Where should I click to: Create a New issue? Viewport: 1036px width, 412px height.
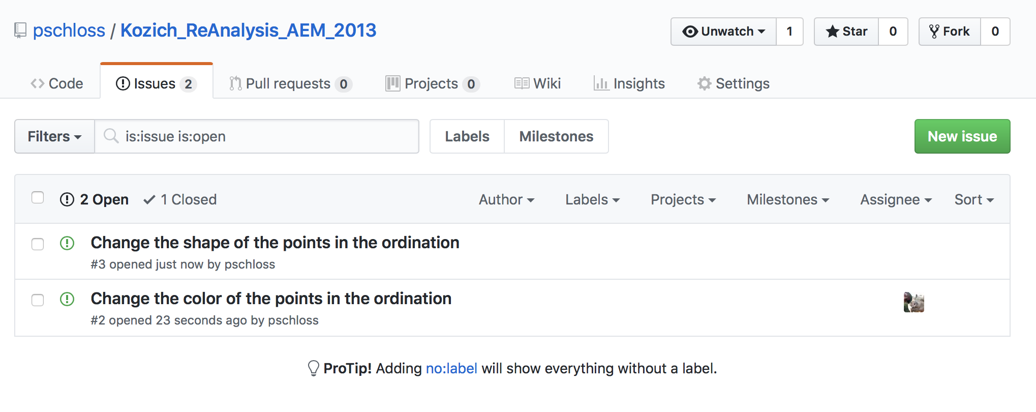962,136
